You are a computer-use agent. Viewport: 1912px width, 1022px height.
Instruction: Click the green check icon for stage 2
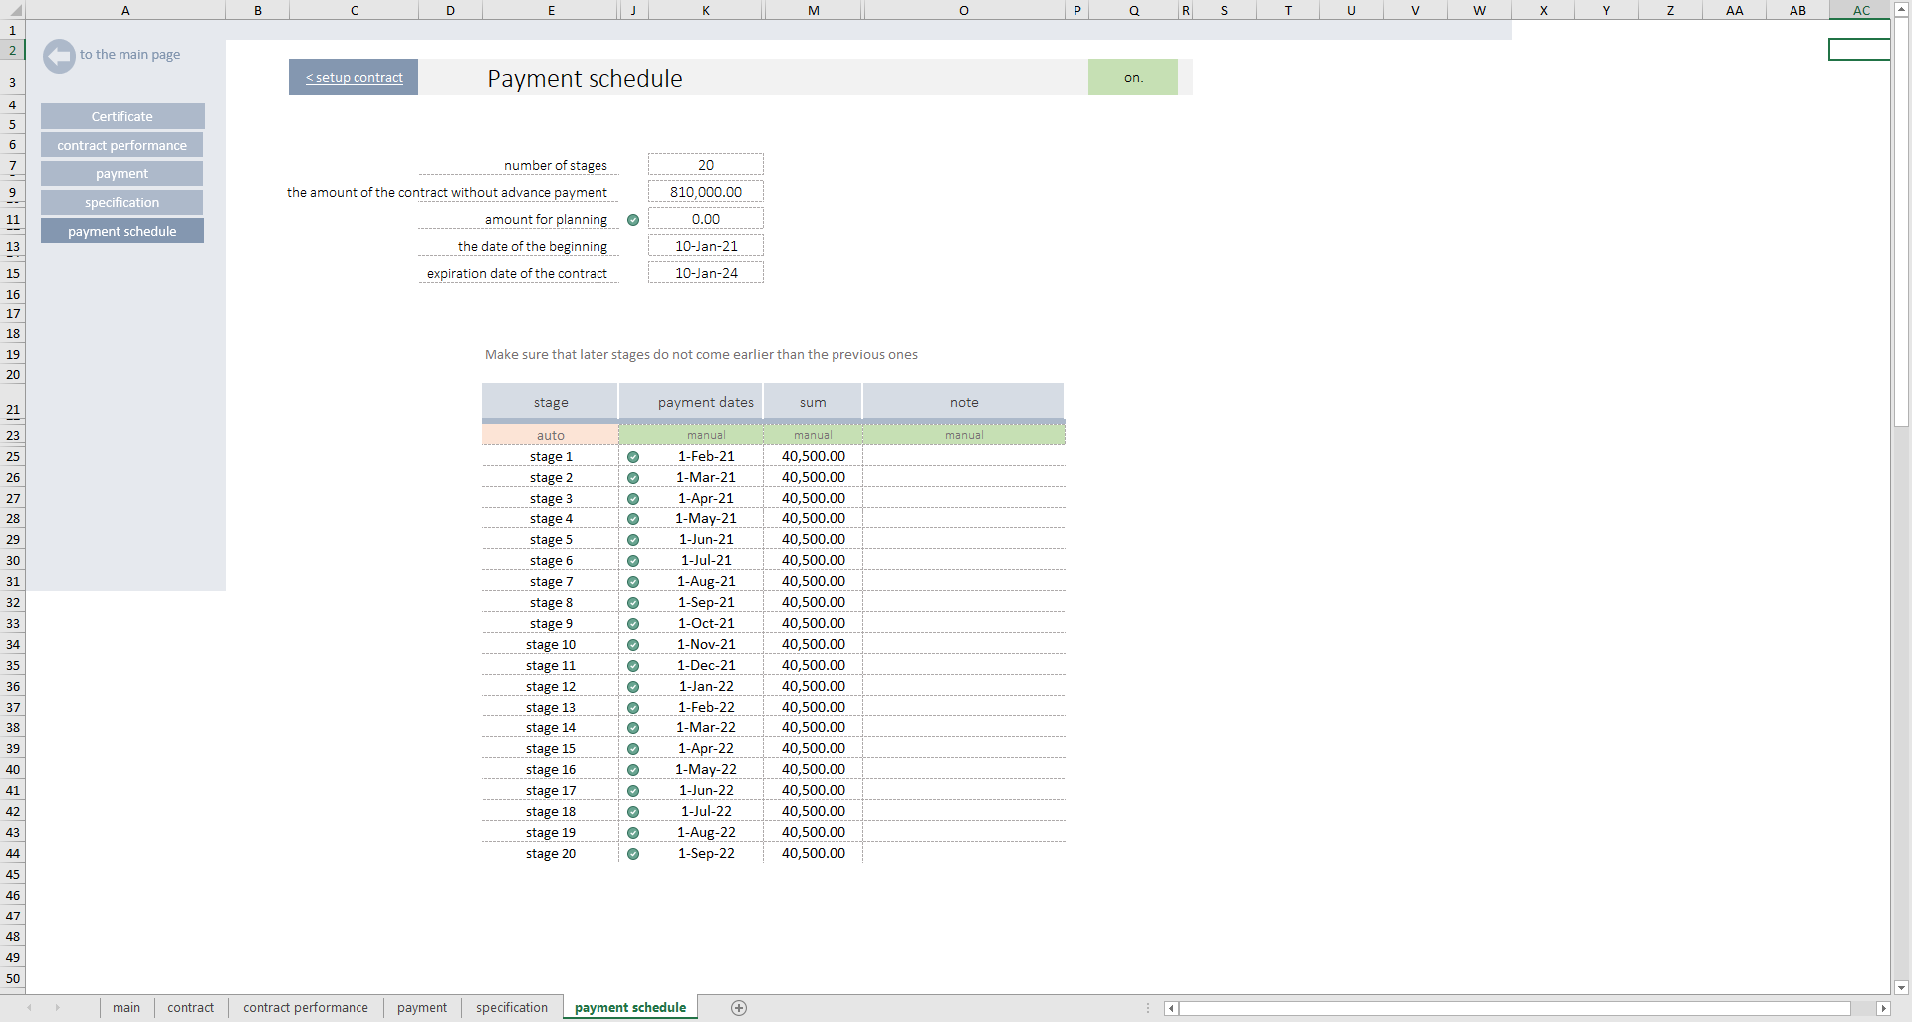click(633, 478)
